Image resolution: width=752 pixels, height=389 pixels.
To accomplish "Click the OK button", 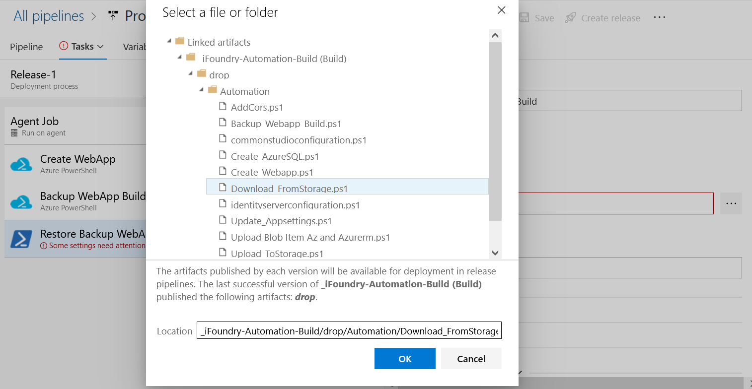I will pos(405,359).
